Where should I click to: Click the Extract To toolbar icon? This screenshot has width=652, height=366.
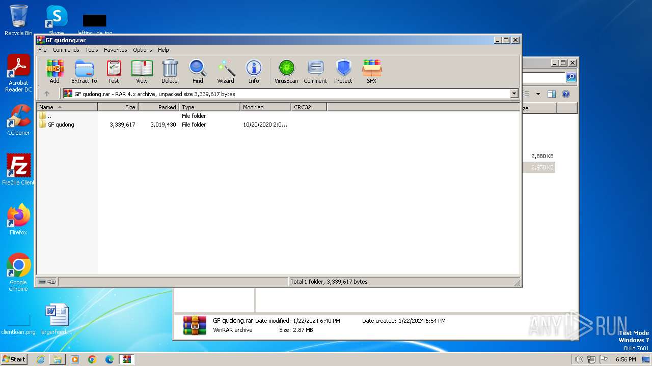pyautogui.click(x=84, y=72)
